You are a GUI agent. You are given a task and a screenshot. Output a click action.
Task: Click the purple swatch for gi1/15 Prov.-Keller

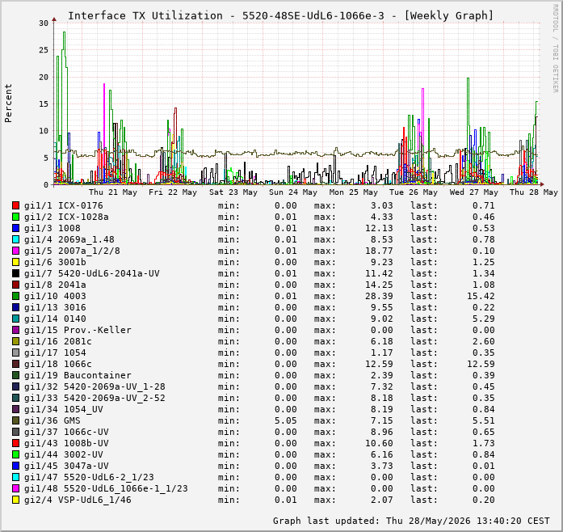pyautogui.click(x=15, y=330)
